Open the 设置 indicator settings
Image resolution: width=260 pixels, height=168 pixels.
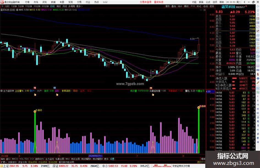coord(112,159)
